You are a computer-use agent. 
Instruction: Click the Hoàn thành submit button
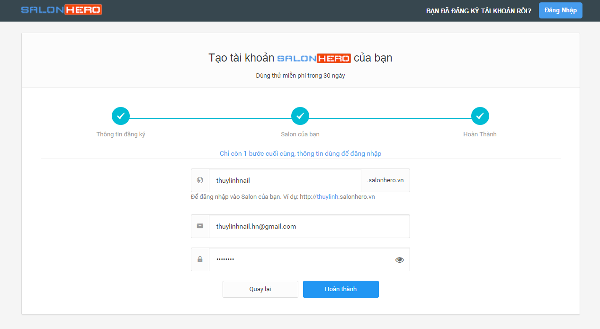tap(341, 289)
